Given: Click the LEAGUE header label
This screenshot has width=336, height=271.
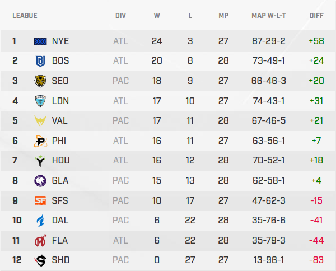Looking at the screenshot, I should pos(25,16).
